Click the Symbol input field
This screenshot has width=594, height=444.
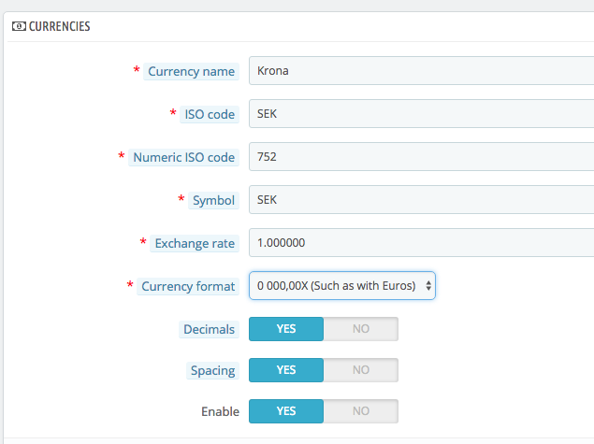421,199
